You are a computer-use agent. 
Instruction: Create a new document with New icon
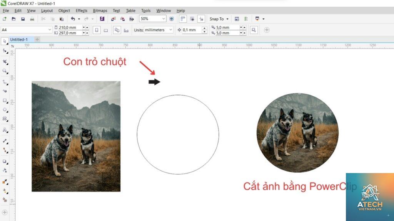coord(5,19)
